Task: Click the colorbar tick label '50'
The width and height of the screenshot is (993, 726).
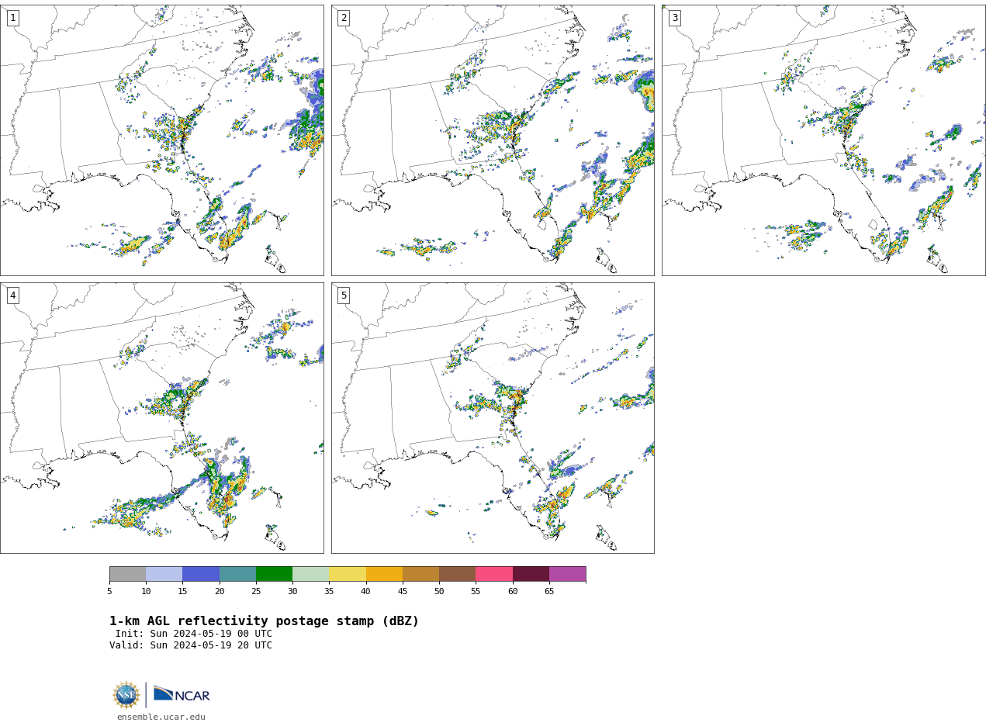Action: [439, 592]
